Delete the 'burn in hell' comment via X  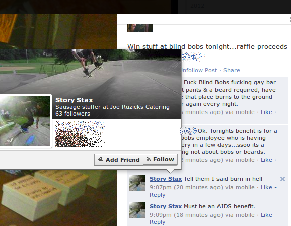(x=282, y=179)
